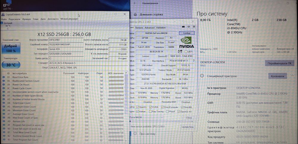The width and height of the screenshot is (298, 144).
Task: Click the serial number field YS202409194035HP
Action: coord(66,45)
